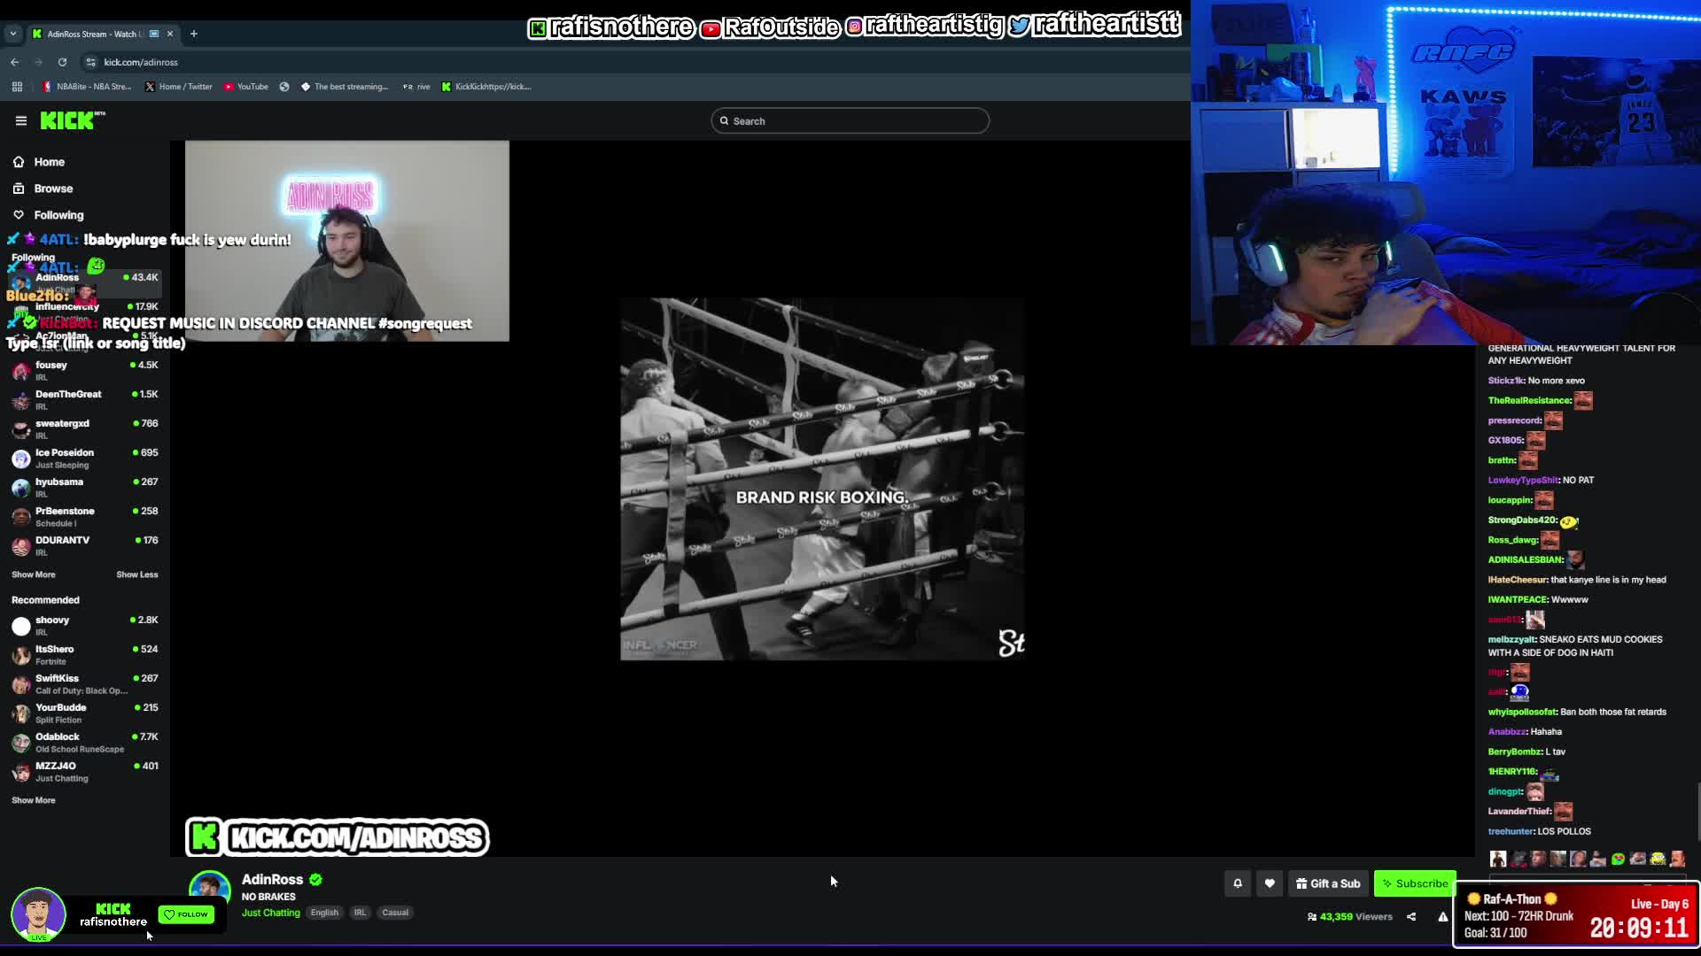
Task: Click the green Subscribe button
Action: pyautogui.click(x=1415, y=883)
